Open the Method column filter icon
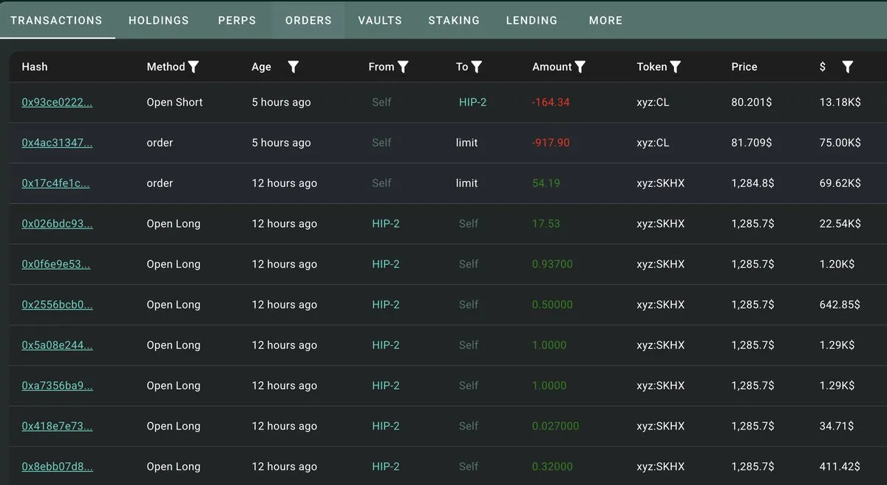This screenshot has width=887, height=485. [x=194, y=67]
